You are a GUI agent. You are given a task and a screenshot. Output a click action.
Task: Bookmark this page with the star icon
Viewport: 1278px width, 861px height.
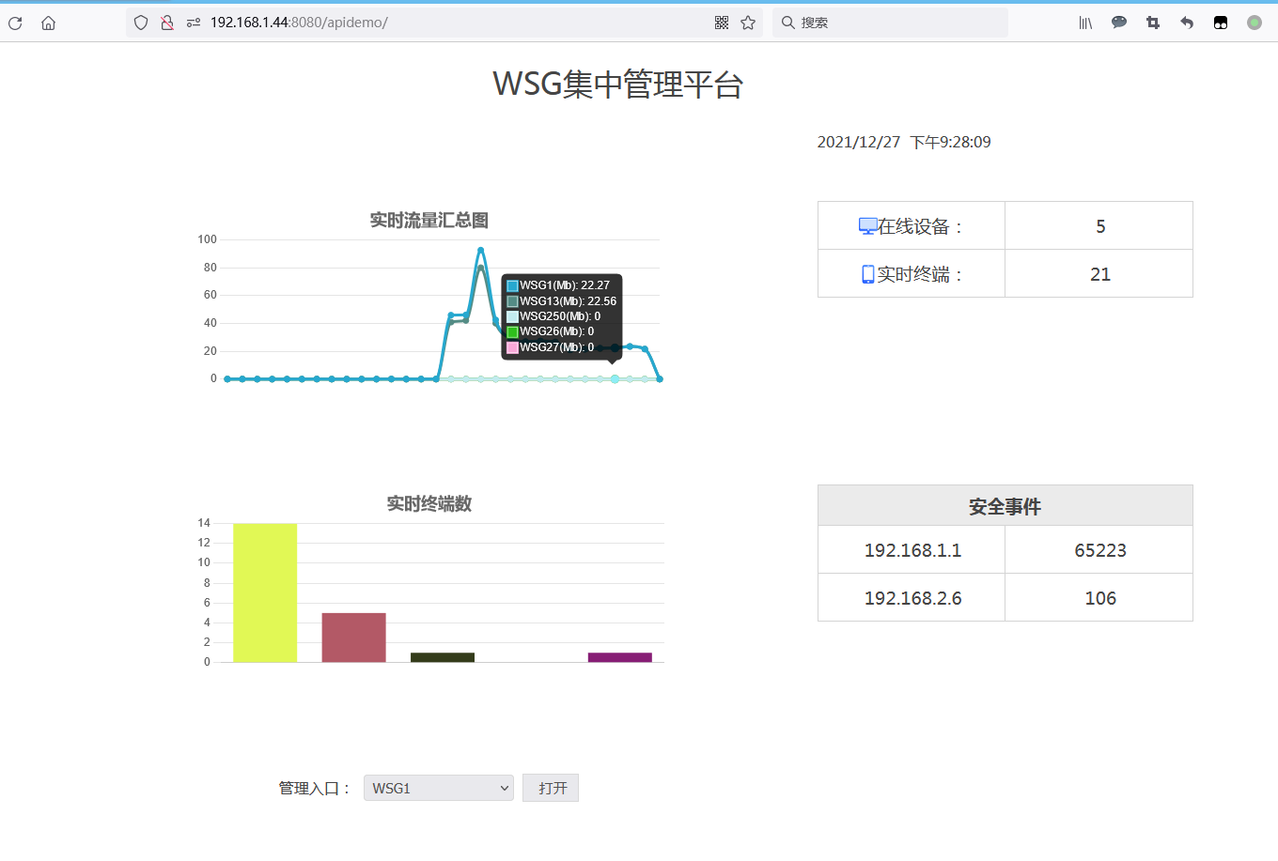click(748, 23)
